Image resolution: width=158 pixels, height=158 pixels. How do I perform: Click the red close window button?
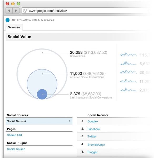[7, 4]
